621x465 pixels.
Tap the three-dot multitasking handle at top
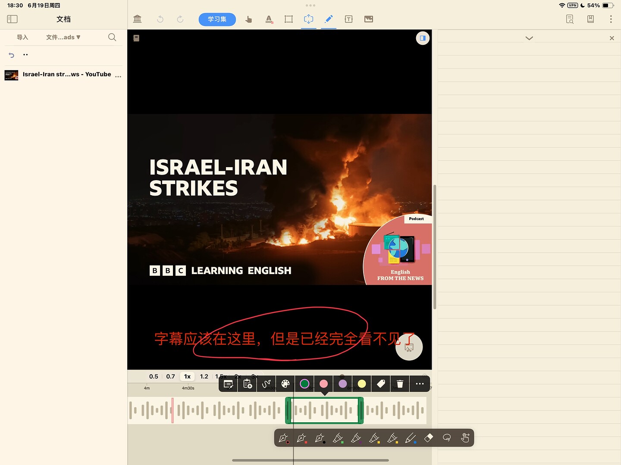[x=310, y=6]
